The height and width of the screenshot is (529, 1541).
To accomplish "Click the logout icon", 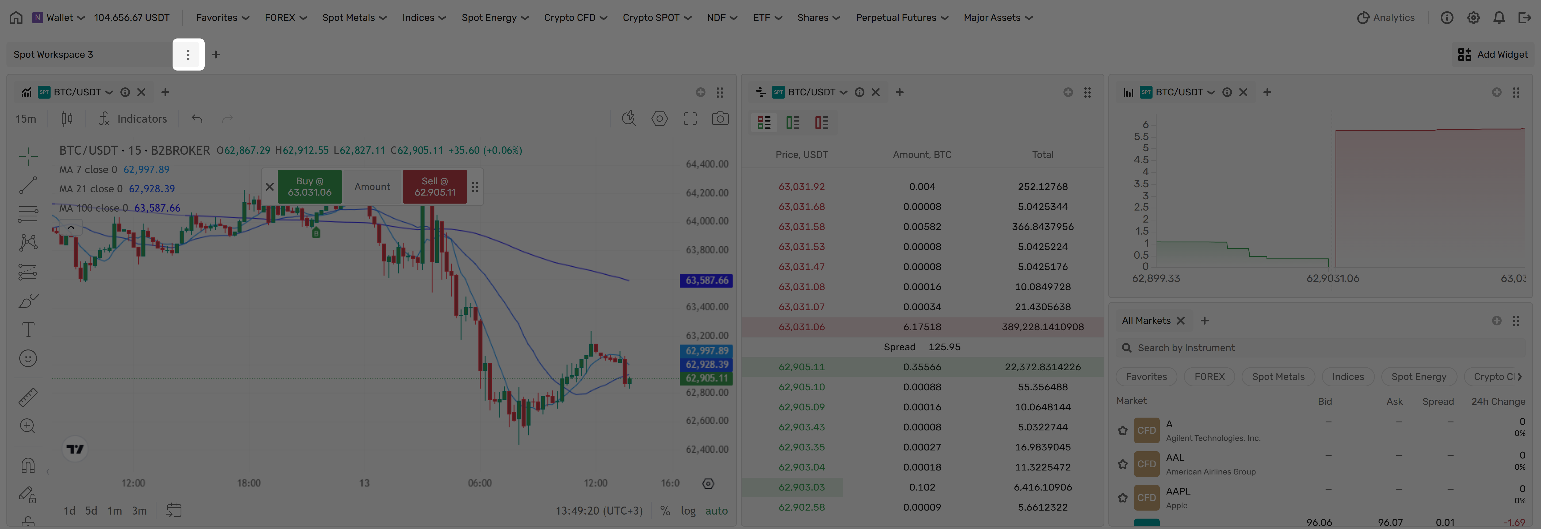I will (1525, 18).
